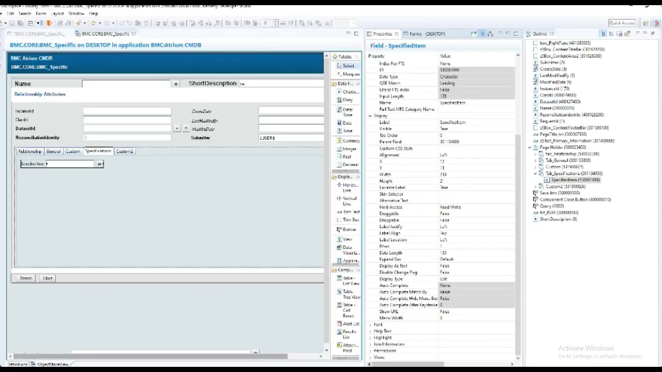Choose the Marquee tool in Palette
The image size is (662, 372).
click(348, 74)
